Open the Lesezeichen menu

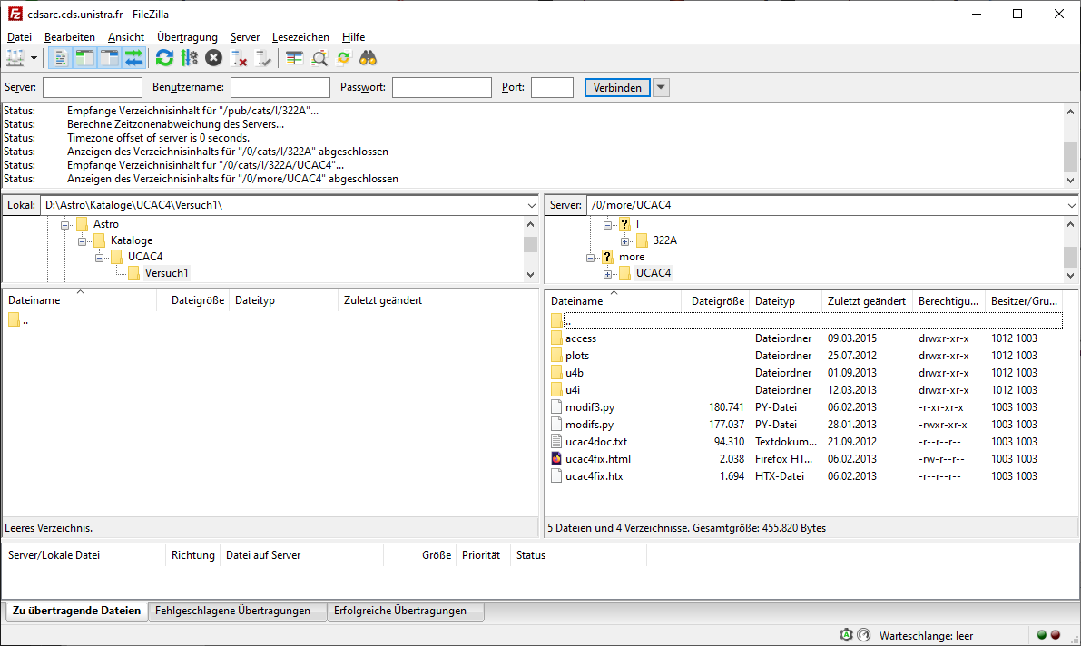[300, 37]
